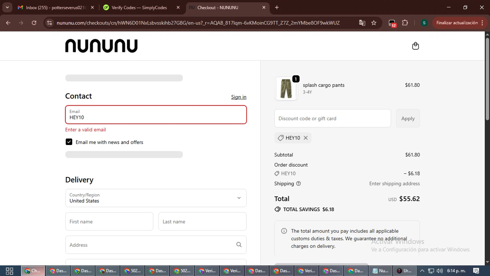490x276 pixels.
Task: Open the Chrome profile avatar S
Action: click(x=424, y=23)
